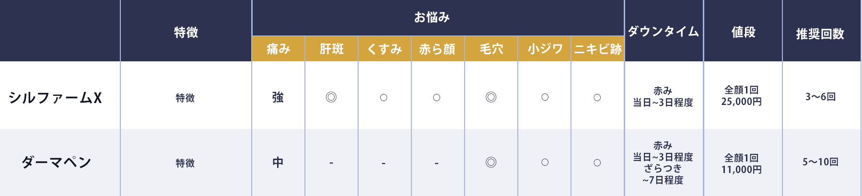
Task: Click the double circle for シルファームX 肝斑
Action: pos(331,97)
